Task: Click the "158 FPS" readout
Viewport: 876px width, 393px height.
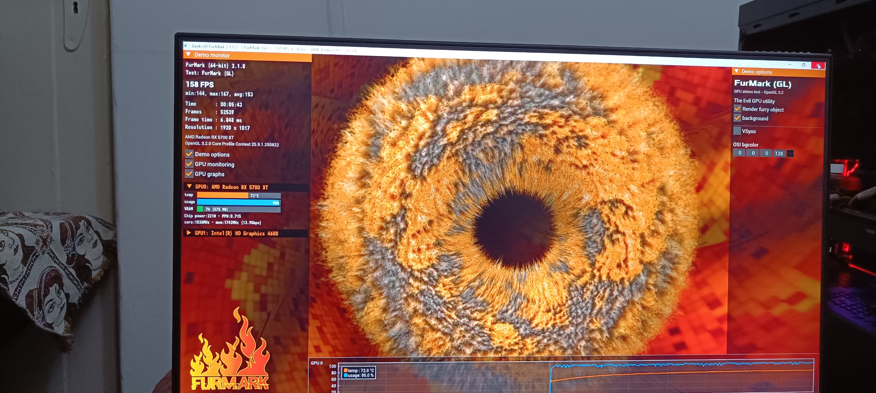Action: [x=200, y=84]
